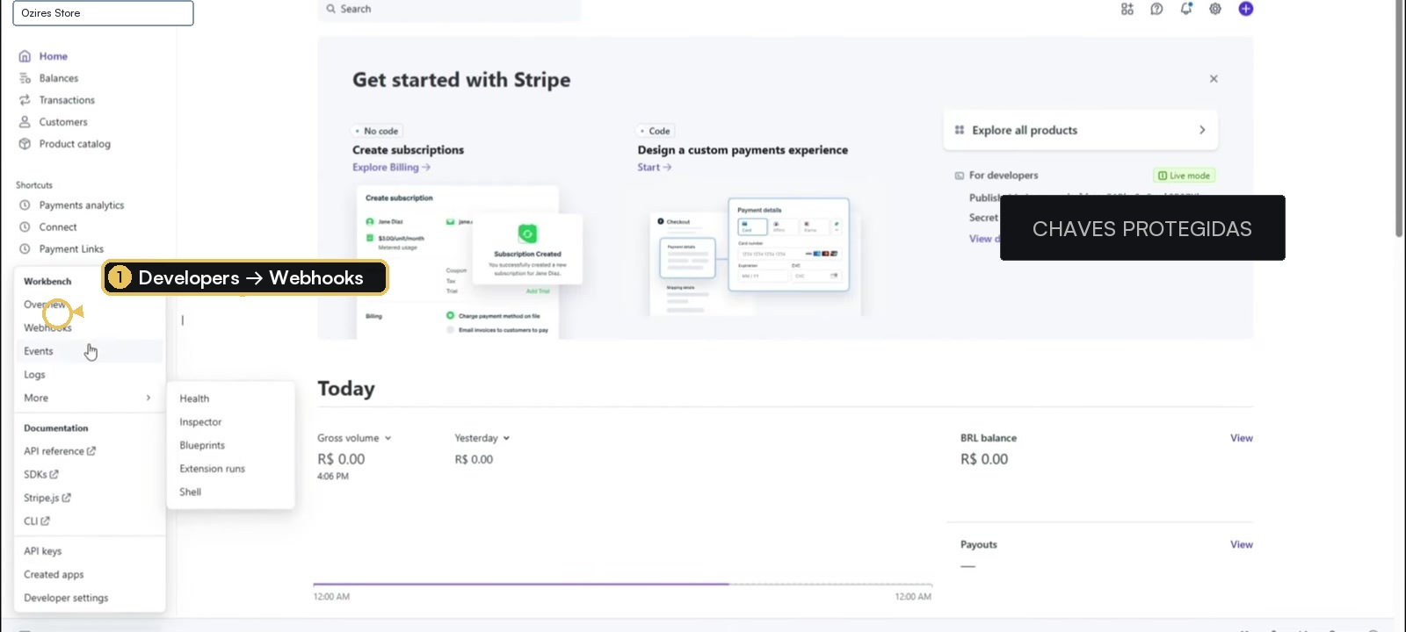
Task: Open the apps grid icon in header
Action: click(x=1127, y=9)
